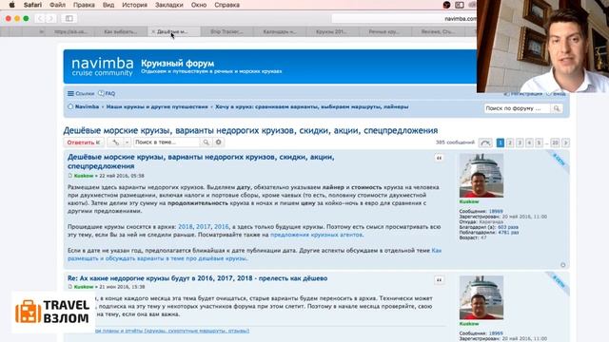Open 'Как размещать и обсуждать варианты' link
Viewport: 609px width, 342px height.
(254, 255)
